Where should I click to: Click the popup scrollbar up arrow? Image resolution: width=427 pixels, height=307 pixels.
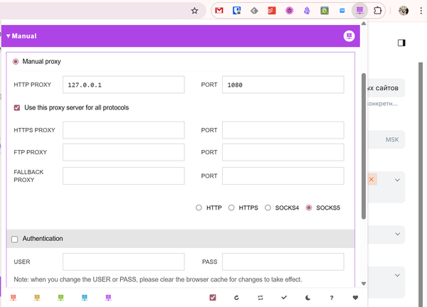coord(364,23)
